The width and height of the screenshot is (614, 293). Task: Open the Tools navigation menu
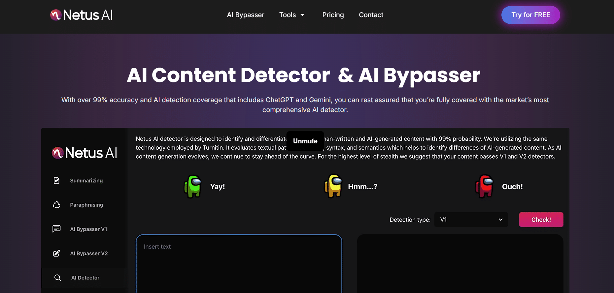[x=292, y=15]
